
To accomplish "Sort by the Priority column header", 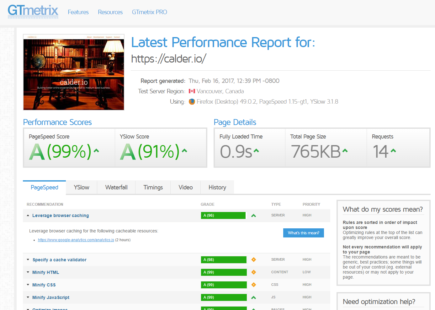I will 311,204.
